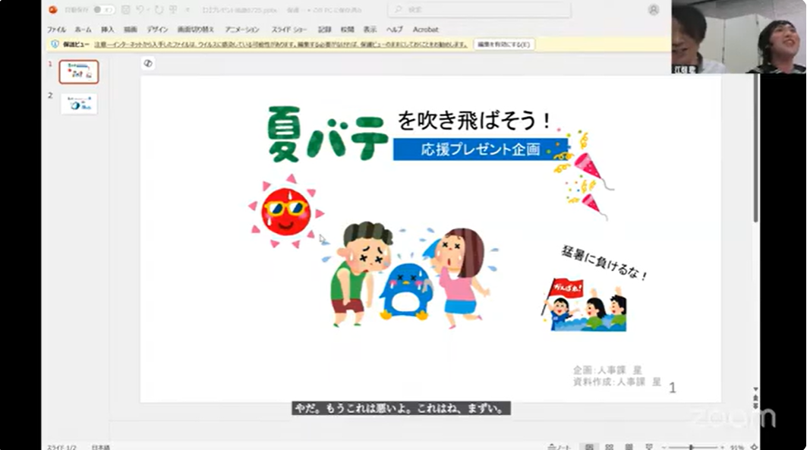Screen dimensions: 807x450
Task: Switch to the 画面切り替え ribbon tab
Action: click(196, 30)
